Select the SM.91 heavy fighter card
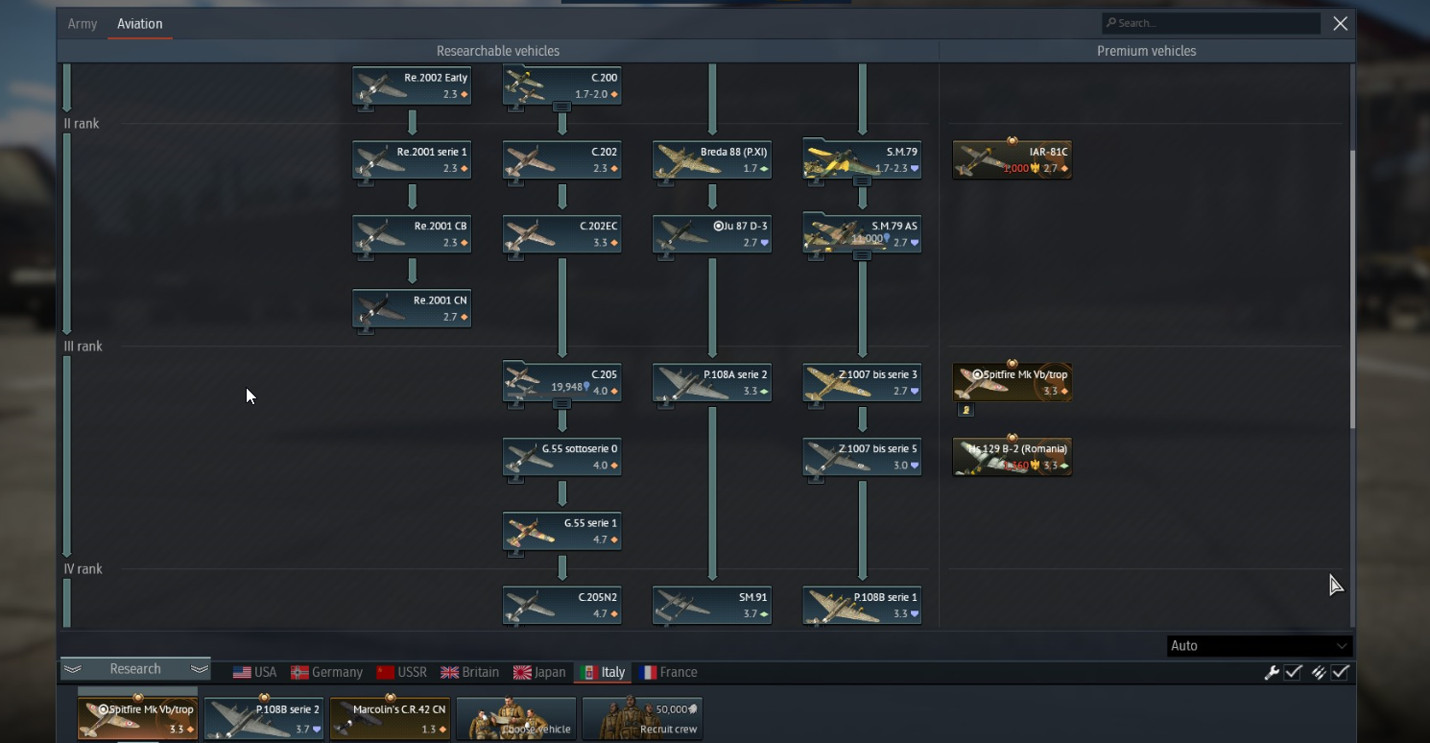 (x=712, y=606)
